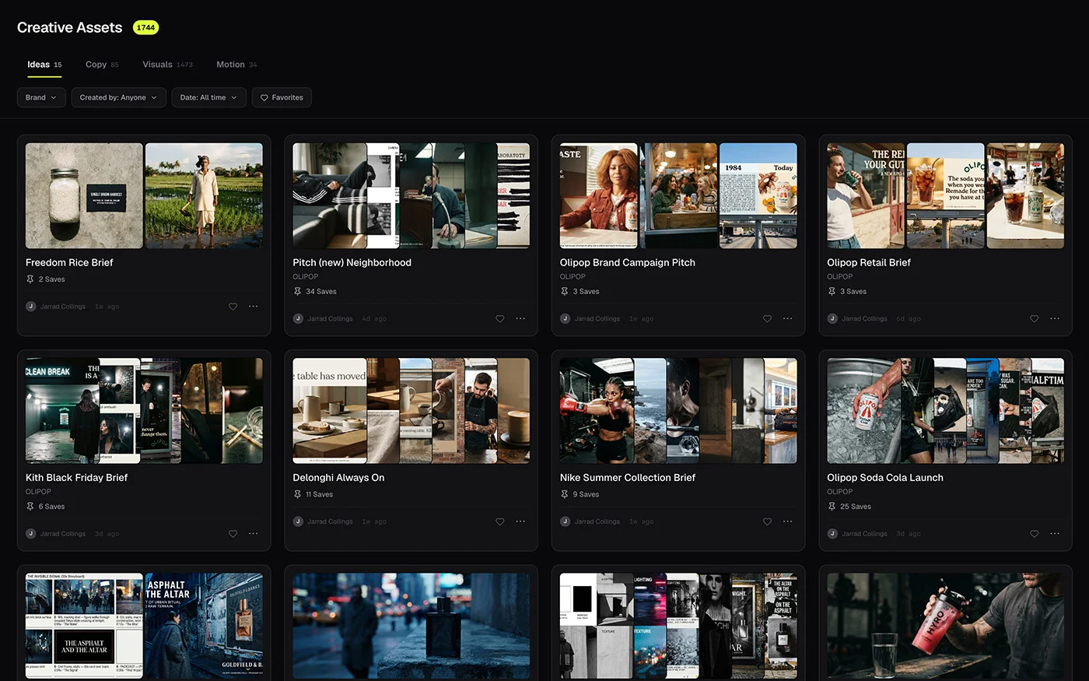This screenshot has height=681, width=1089.
Task: Click Jarrad Collings avatar on Freedom Rice Brief
Action: [x=31, y=307]
